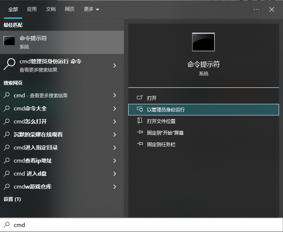Click web result cmd - 查看更多搜索结果
Viewport: 283px width, 232px height.
click(x=62, y=95)
